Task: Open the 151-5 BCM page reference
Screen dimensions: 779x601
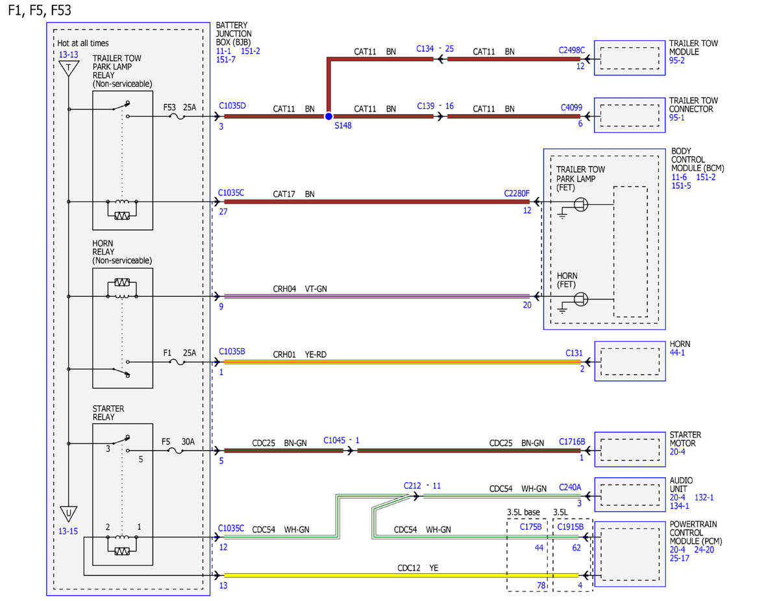Action: 682,185
